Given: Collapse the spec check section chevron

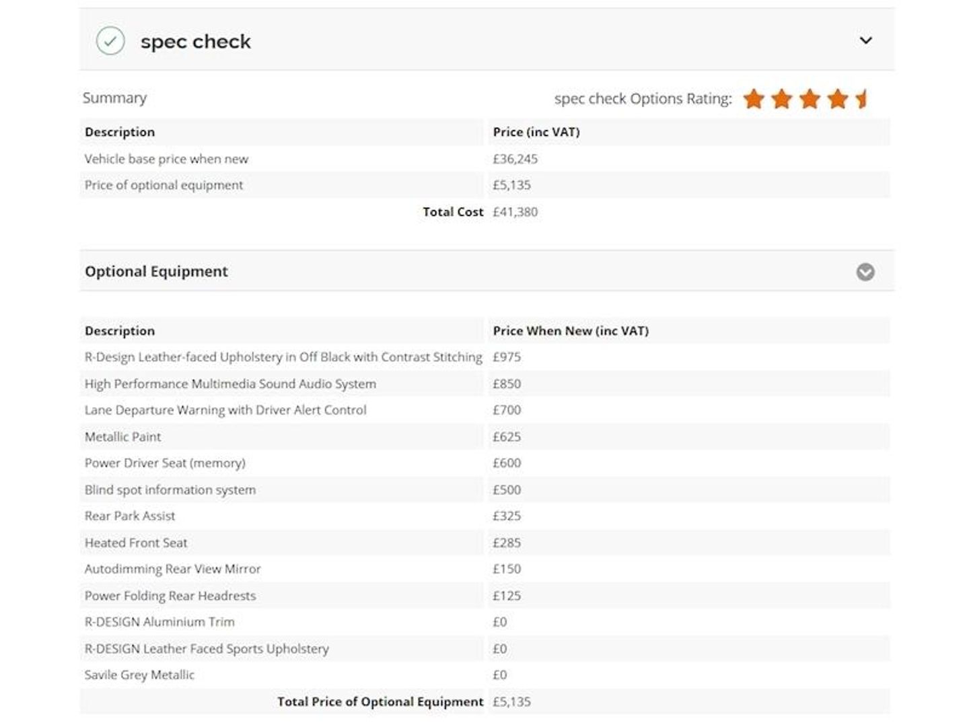Looking at the screenshot, I should pyautogui.click(x=866, y=40).
